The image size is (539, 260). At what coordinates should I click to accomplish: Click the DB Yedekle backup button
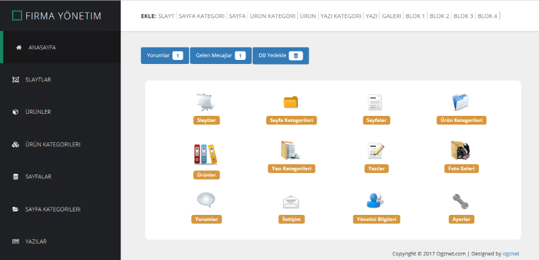click(280, 56)
